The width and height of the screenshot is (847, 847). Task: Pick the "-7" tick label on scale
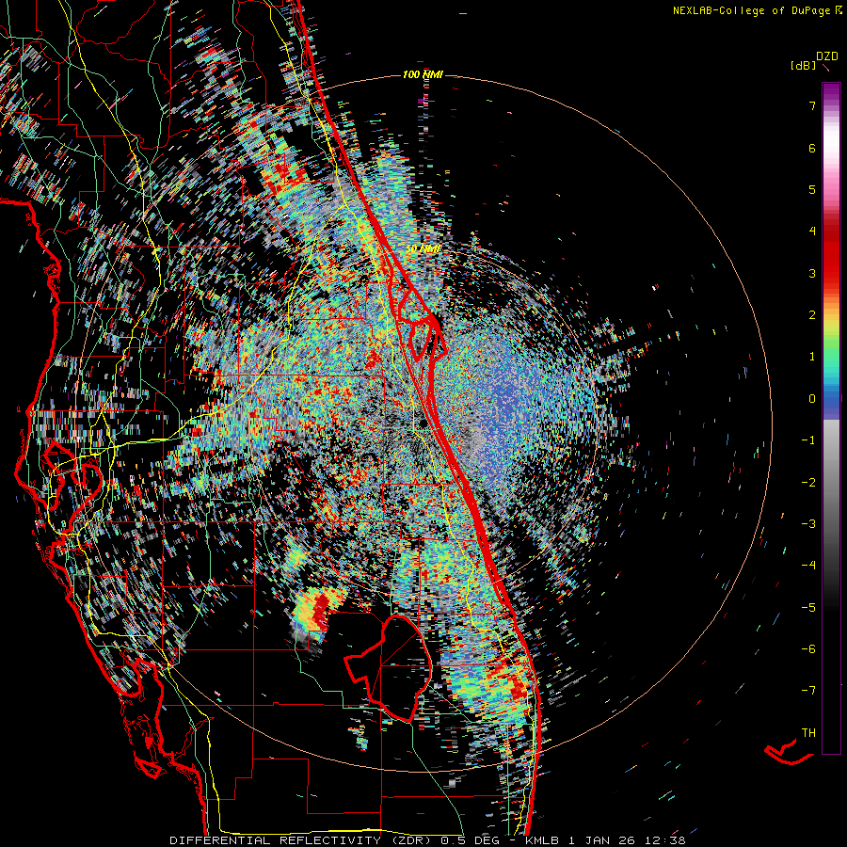808,691
